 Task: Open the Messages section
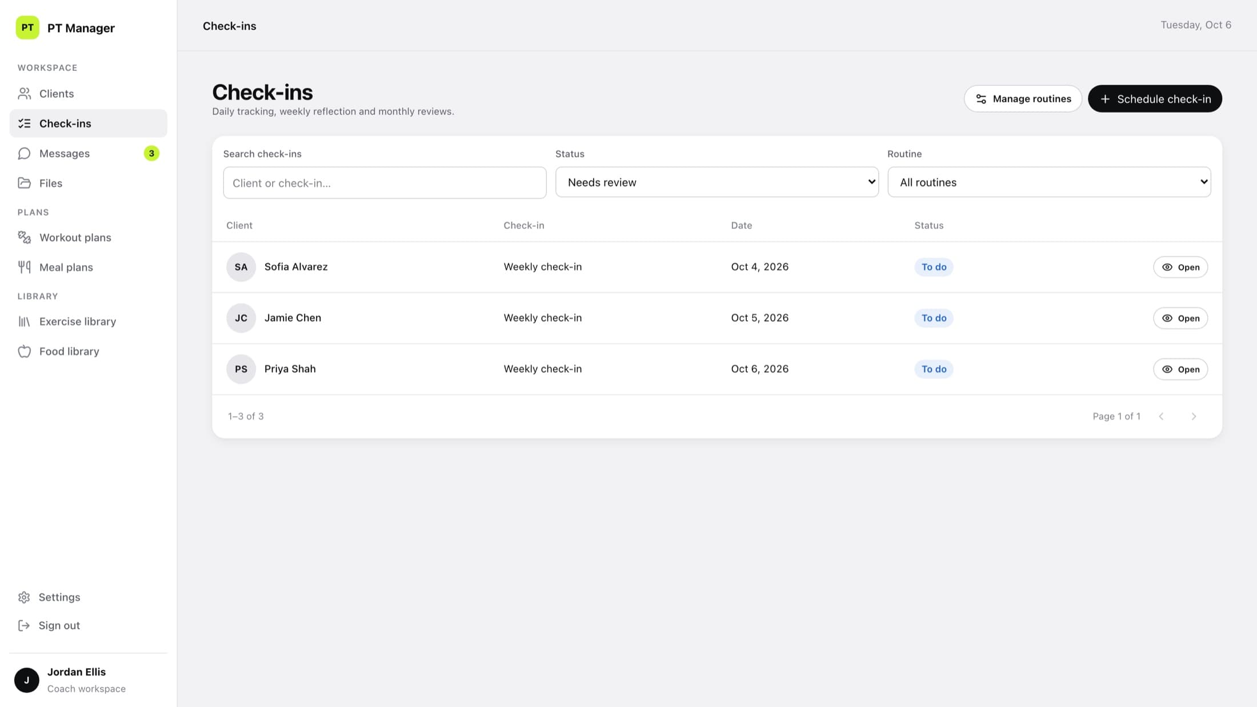pyautogui.click(x=88, y=153)
